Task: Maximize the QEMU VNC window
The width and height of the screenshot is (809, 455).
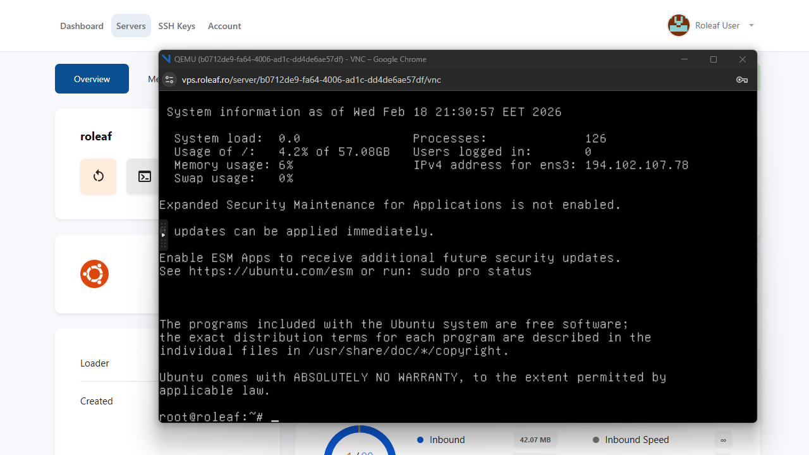Action: [x=714, y=59]
